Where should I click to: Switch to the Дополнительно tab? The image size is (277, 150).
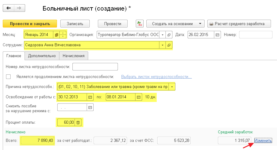click(42, 56)
